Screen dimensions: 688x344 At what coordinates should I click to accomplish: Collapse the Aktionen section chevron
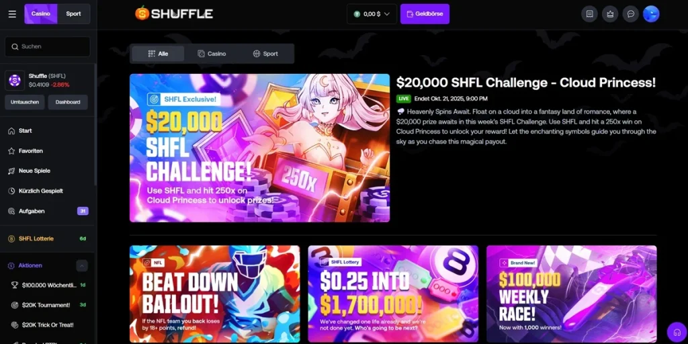tap(82, 265)
